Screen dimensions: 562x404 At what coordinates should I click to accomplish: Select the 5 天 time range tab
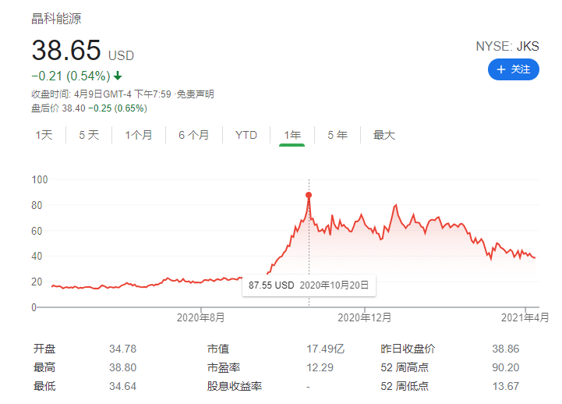pos(89,135)
